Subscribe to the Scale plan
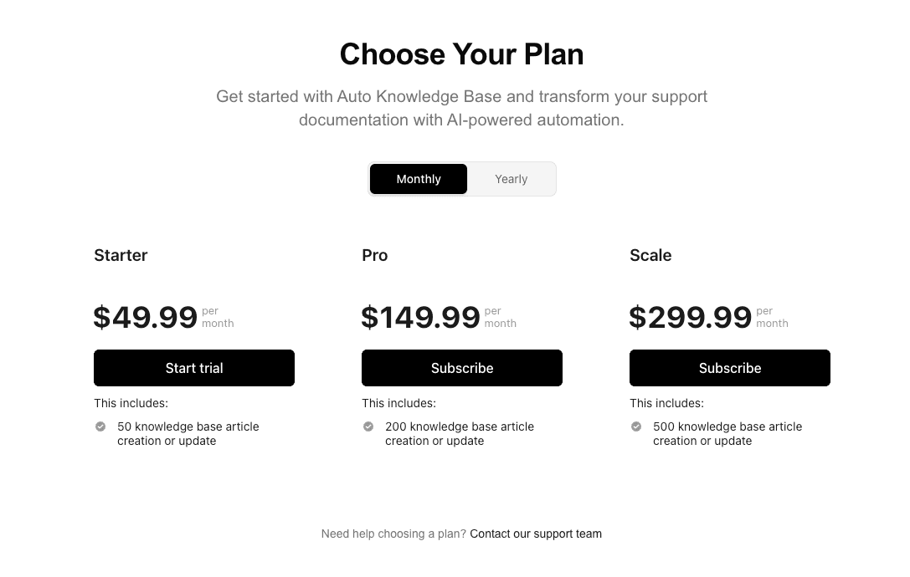The image size is (910, 577). 729,368
